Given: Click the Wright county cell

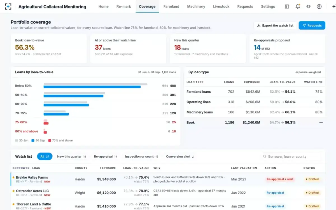Looking at the screenshot, I should 80,193.
